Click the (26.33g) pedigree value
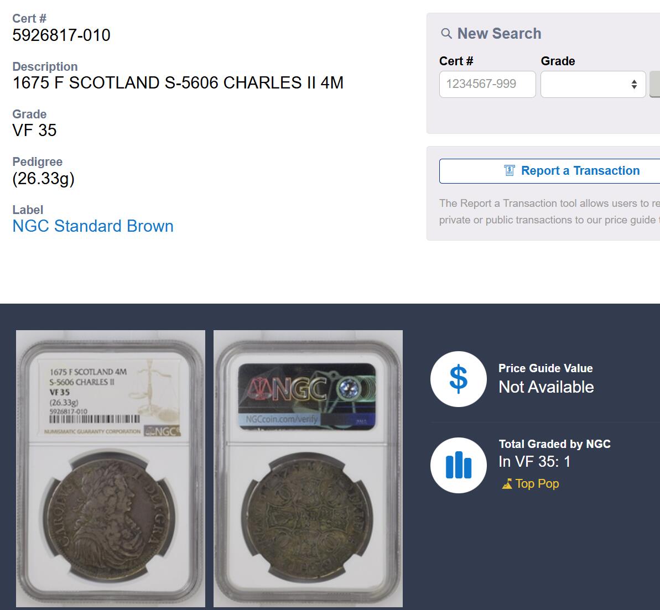Image resolution: width=660 pixels, height=610 pixels. tap(43, 179)
